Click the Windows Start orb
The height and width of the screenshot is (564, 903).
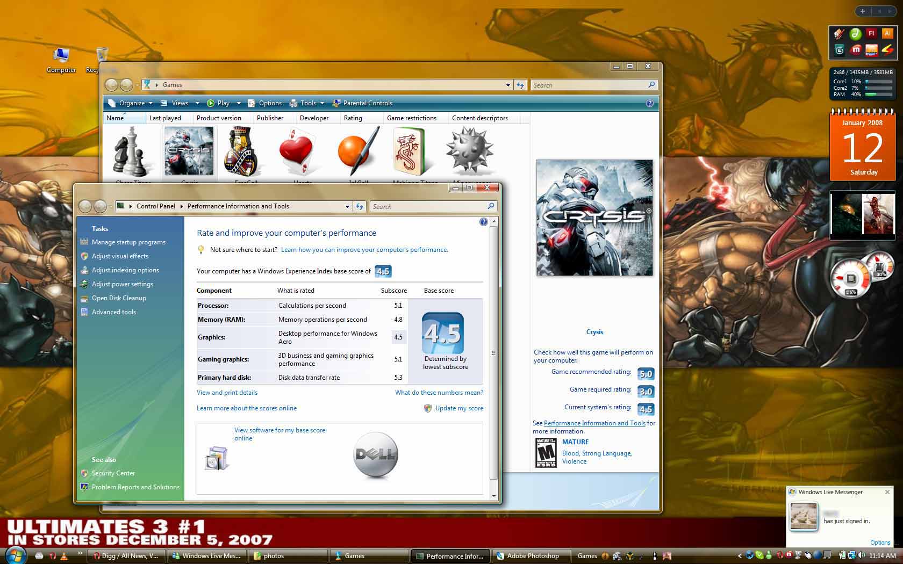click(x=15, y=555)
